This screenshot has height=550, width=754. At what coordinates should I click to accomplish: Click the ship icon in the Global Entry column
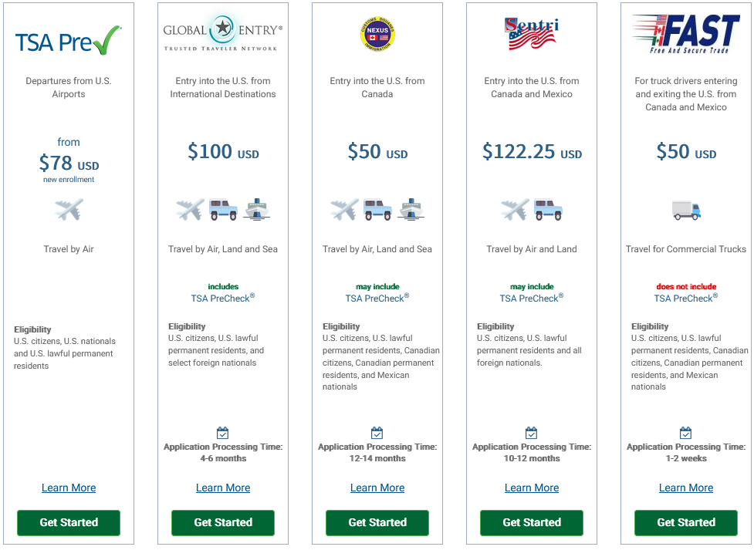[x=256, y=210]
